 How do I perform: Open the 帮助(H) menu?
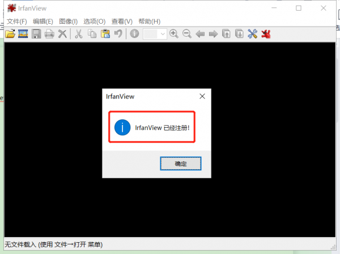(150, 21)
